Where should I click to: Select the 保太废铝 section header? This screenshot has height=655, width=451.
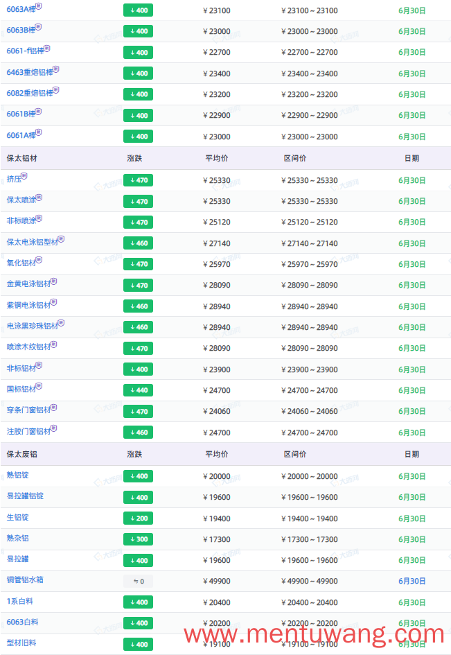[21, 455]
